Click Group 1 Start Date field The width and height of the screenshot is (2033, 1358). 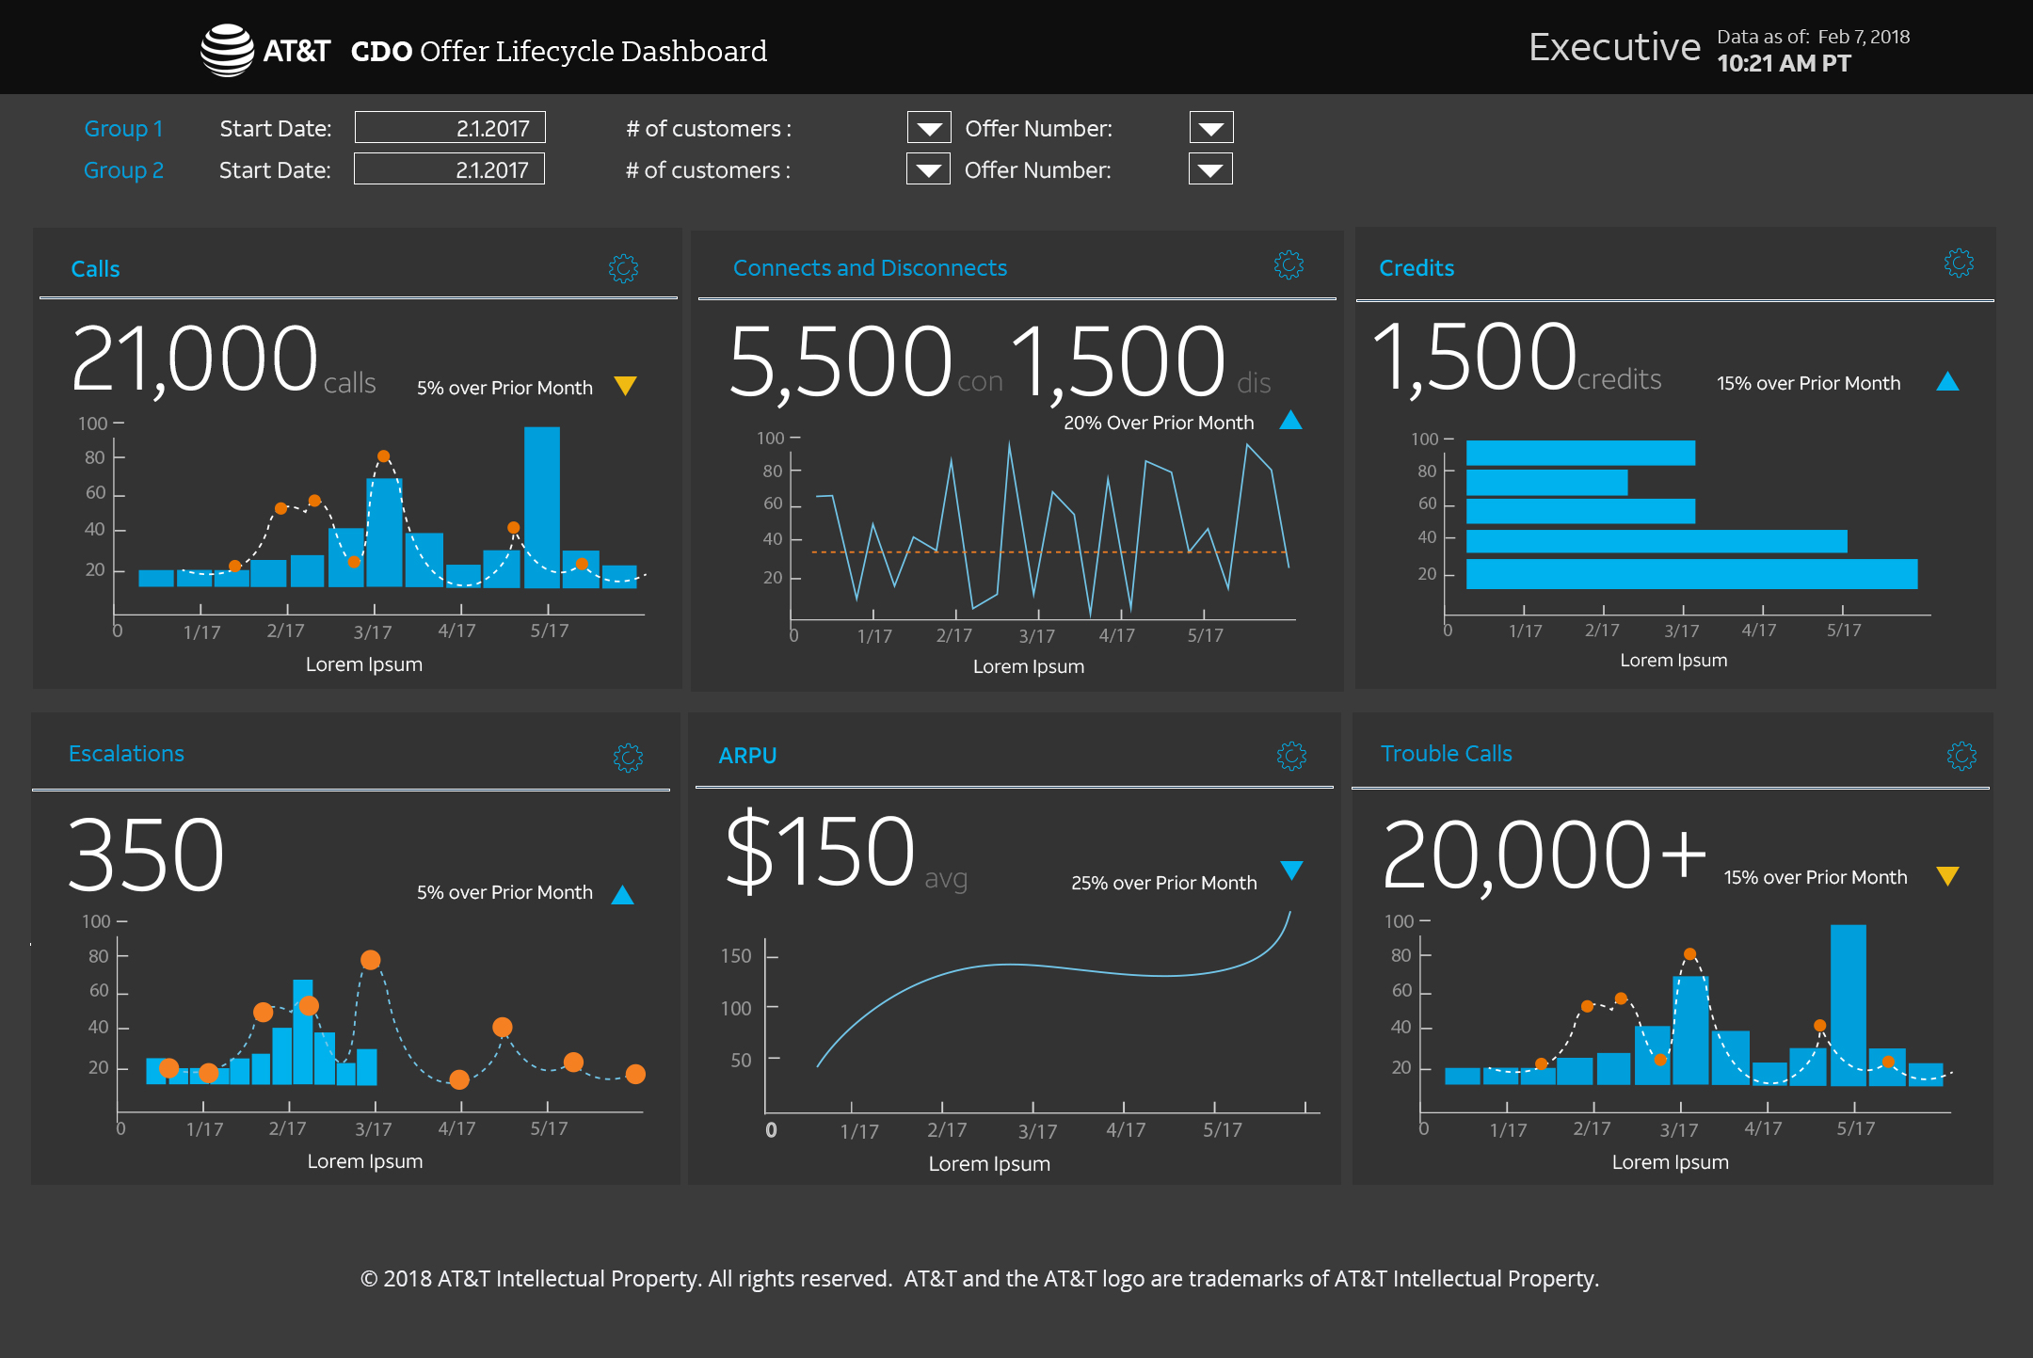[450, 128]
